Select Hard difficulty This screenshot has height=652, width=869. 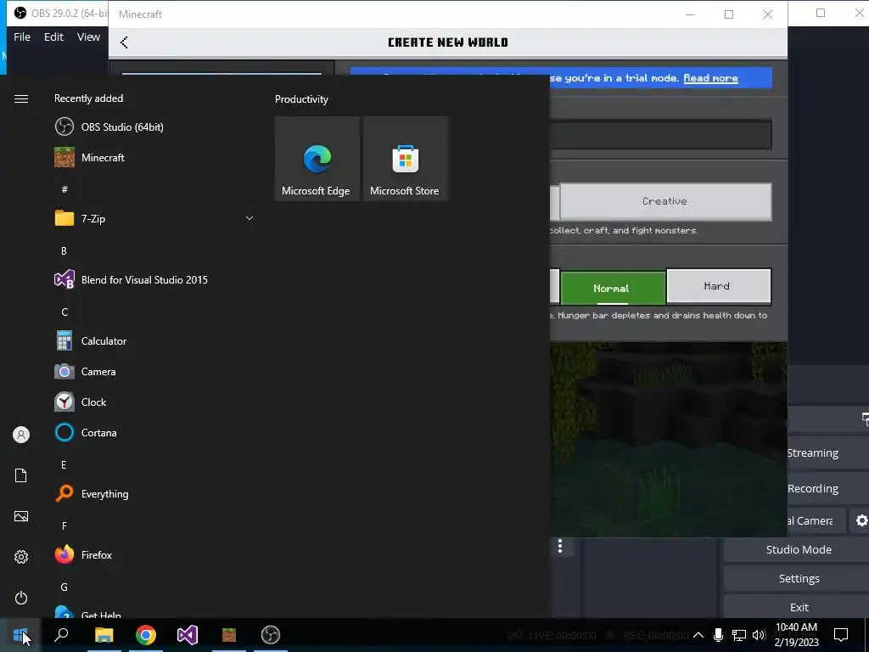click(x=718, y=286)
